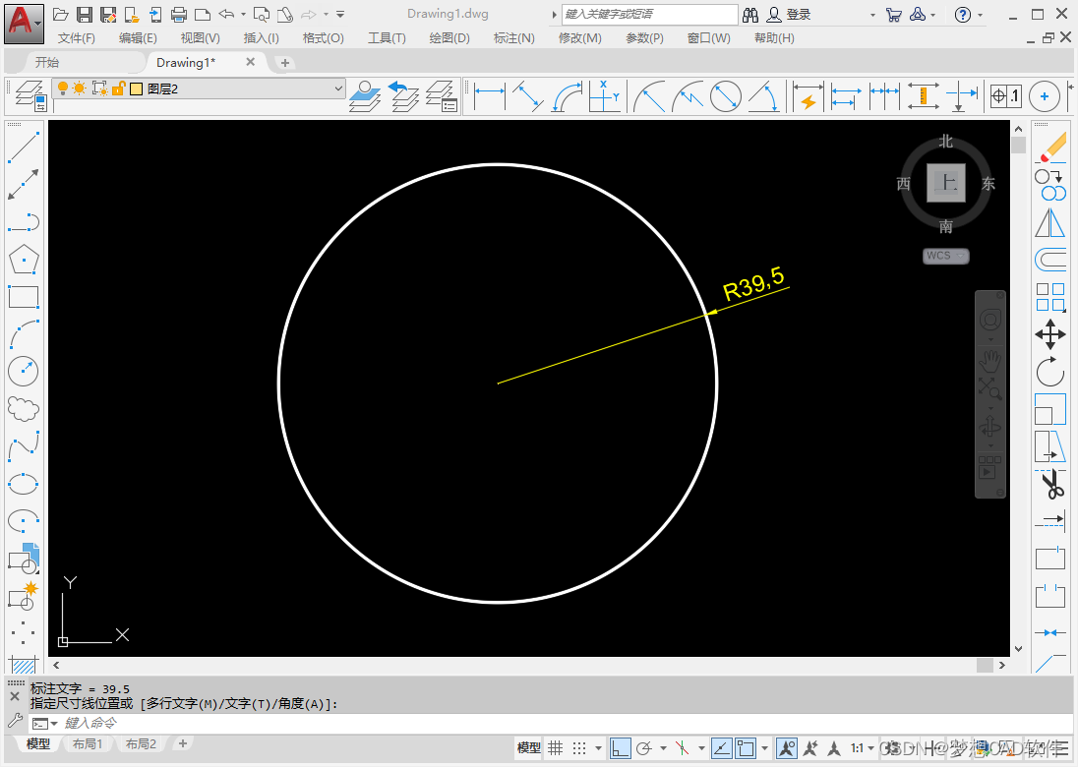Screen dimensions: 1078x767
Task: Select the Ellipse drawing tool
Action: coord(24,483)
